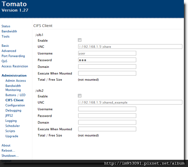Click the /cifs1 Domain field
The image size is (188, 167).
(x=107, y=67)
